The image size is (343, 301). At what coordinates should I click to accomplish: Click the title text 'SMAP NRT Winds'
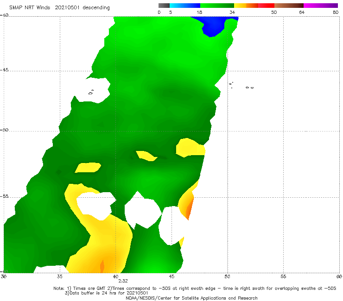point(30,8)
